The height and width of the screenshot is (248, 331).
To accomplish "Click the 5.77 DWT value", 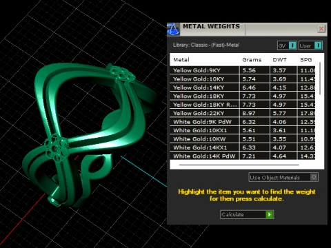I will click(x=279, y=113).
